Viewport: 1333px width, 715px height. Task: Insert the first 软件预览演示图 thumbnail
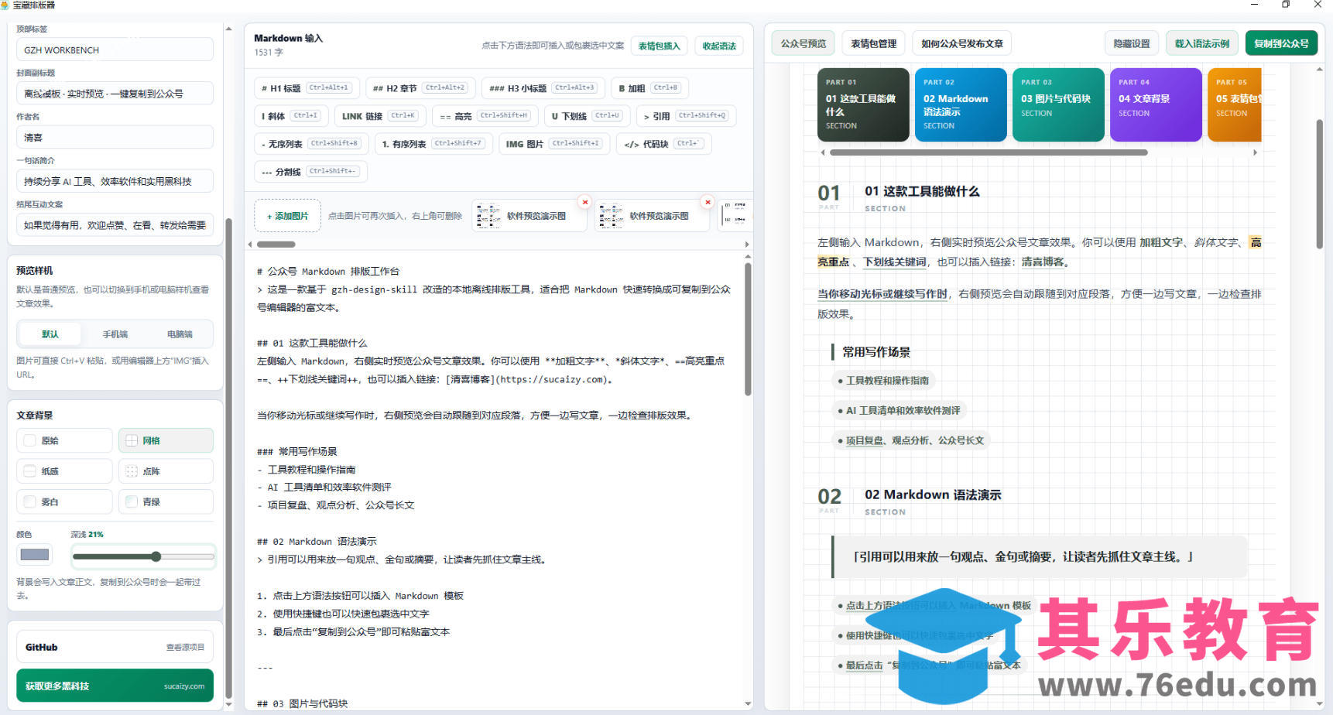point(529,216)
